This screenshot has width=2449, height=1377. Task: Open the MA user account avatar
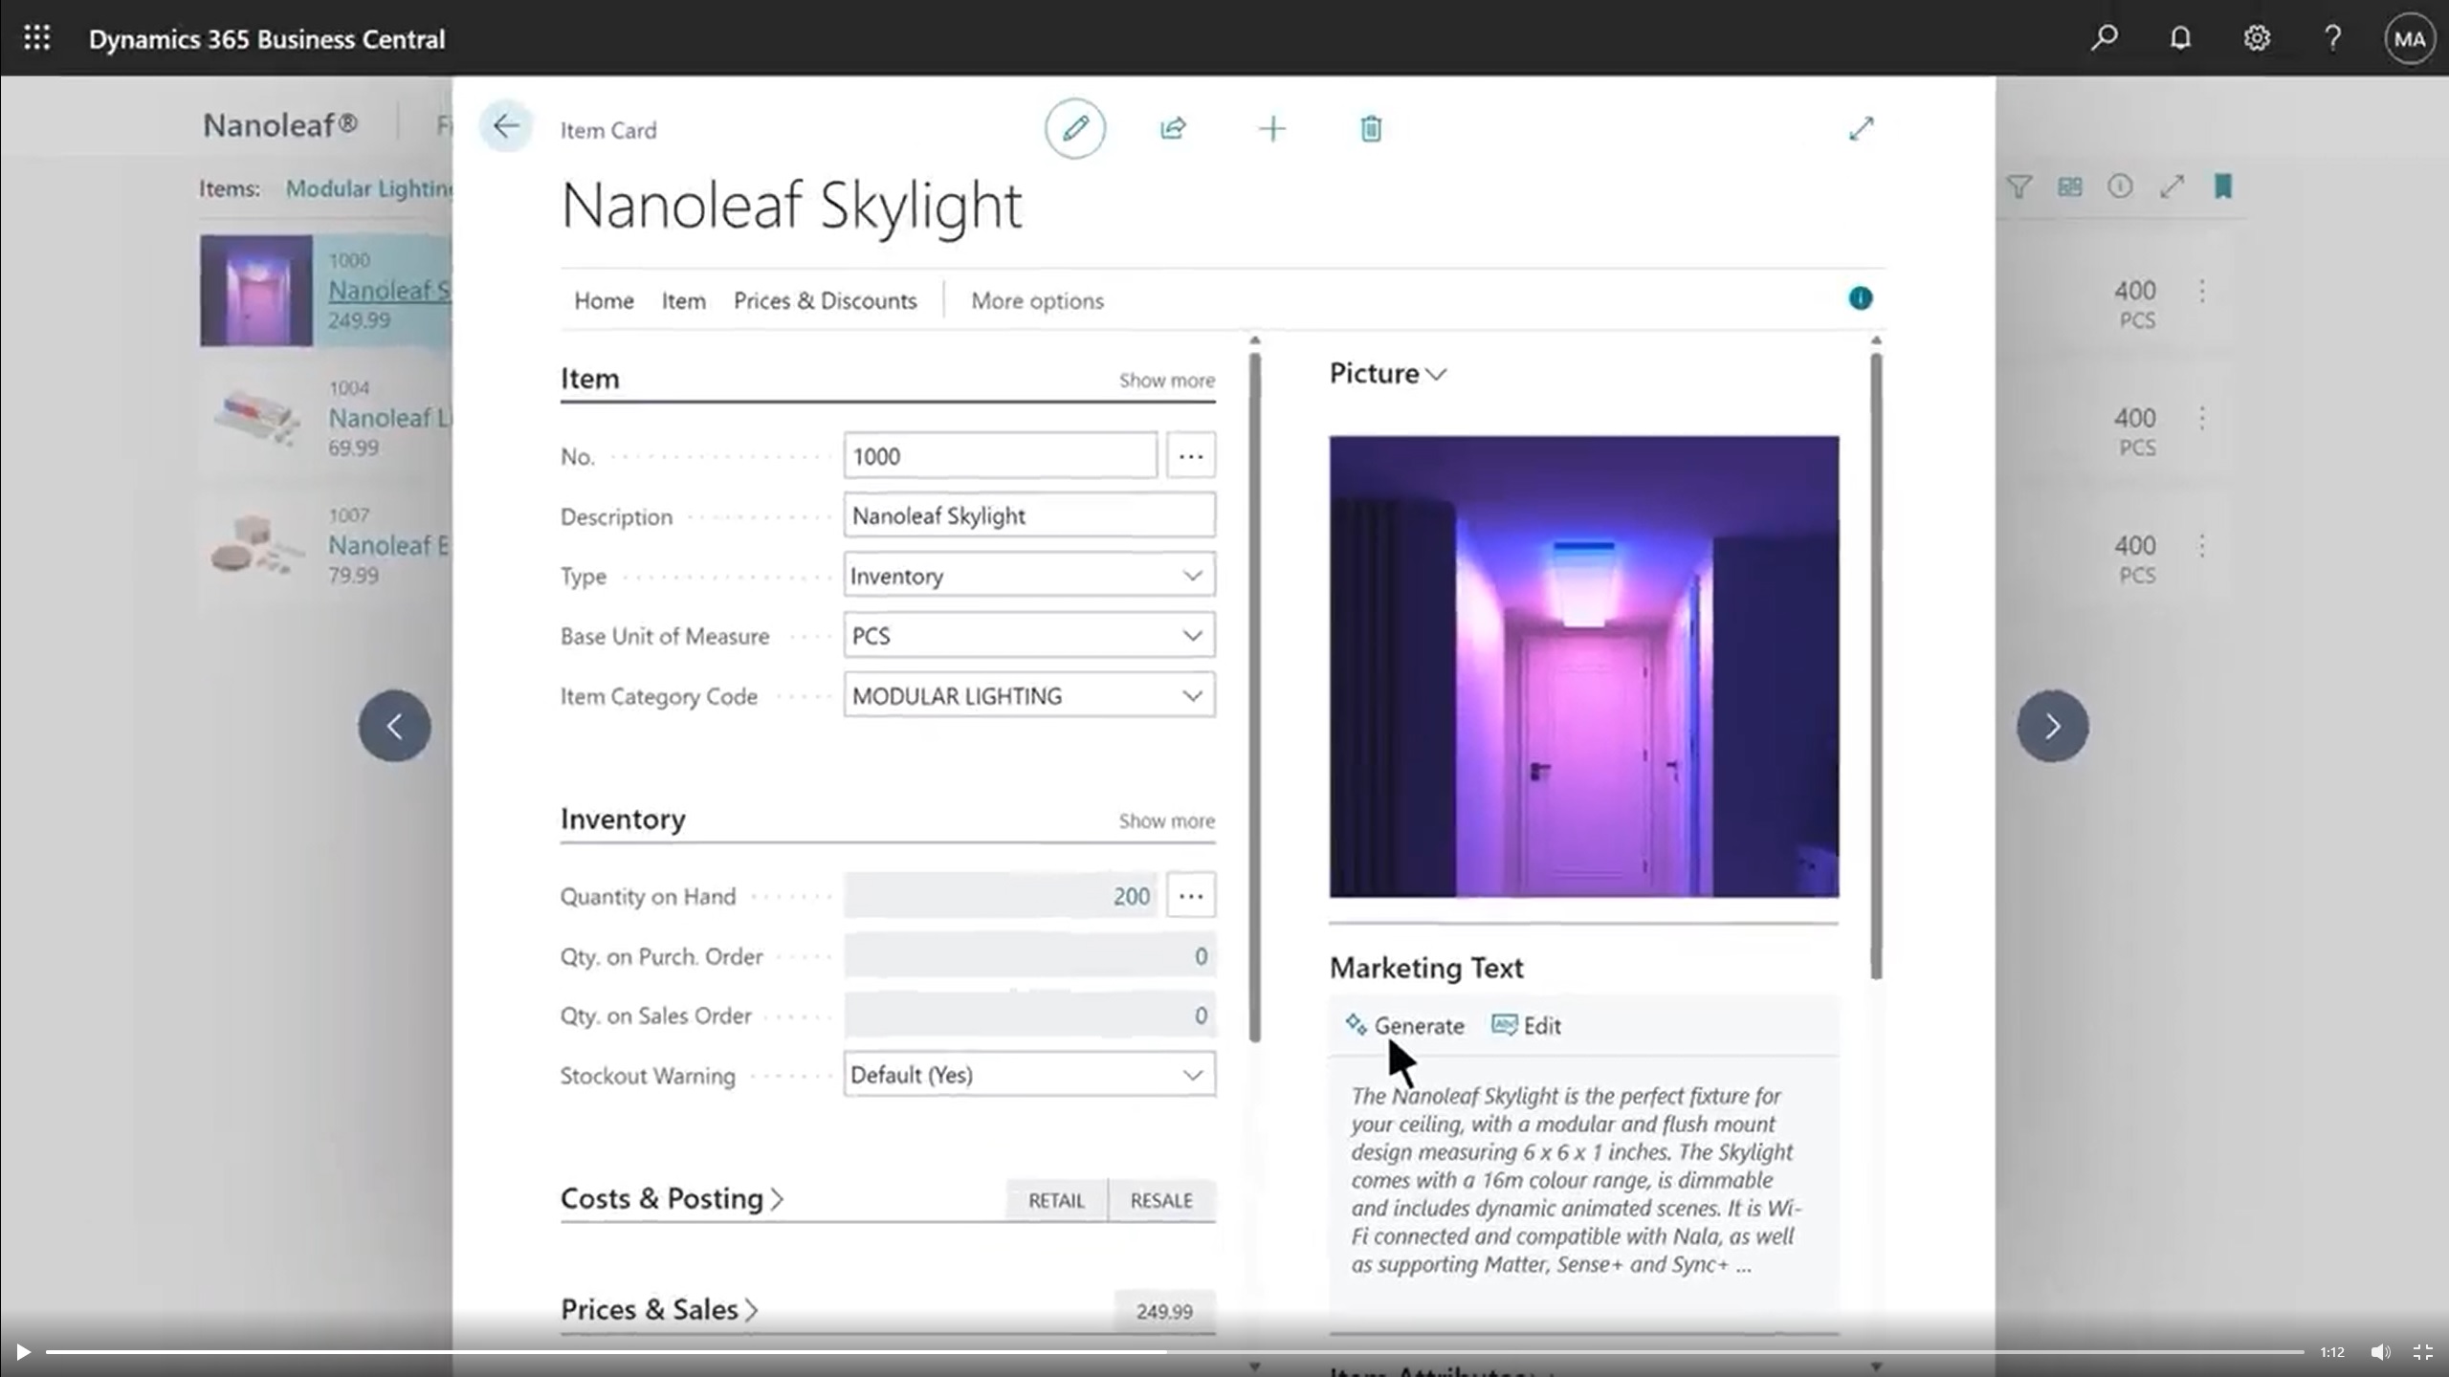tap(2409, 39)
